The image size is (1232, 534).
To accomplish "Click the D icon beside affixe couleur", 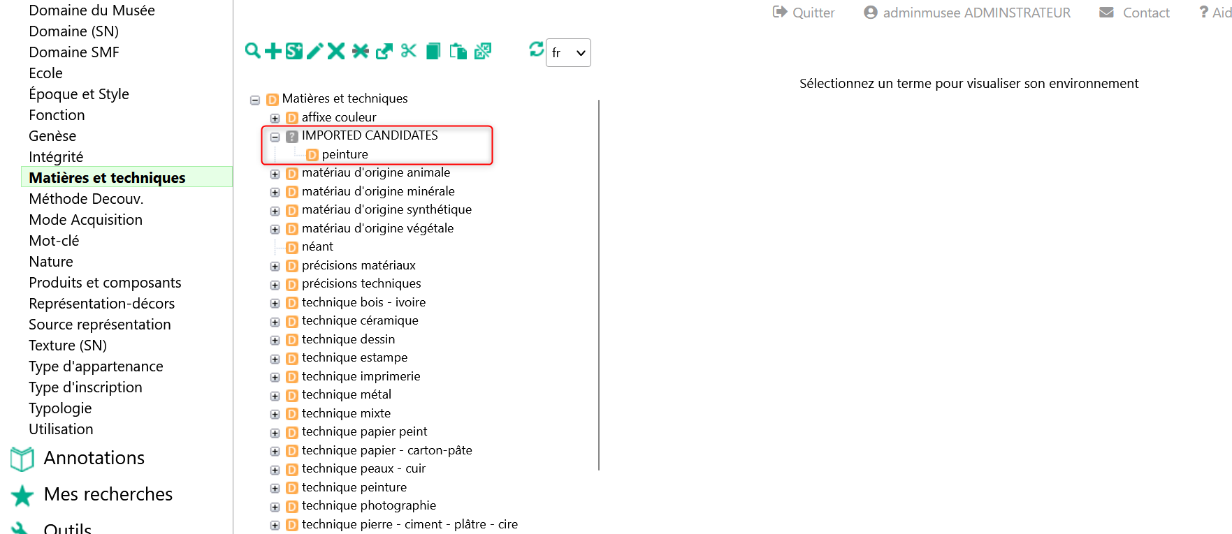I will click(x=292, y=118).
